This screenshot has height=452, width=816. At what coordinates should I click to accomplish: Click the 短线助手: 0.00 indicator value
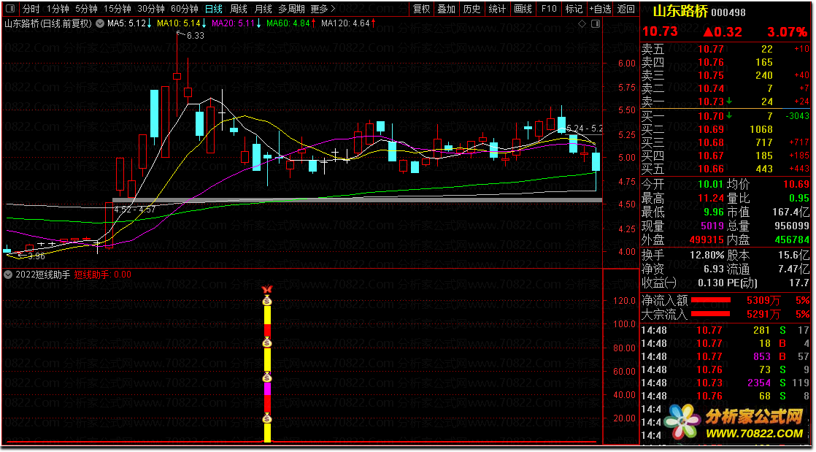click(x=103, y=275)
